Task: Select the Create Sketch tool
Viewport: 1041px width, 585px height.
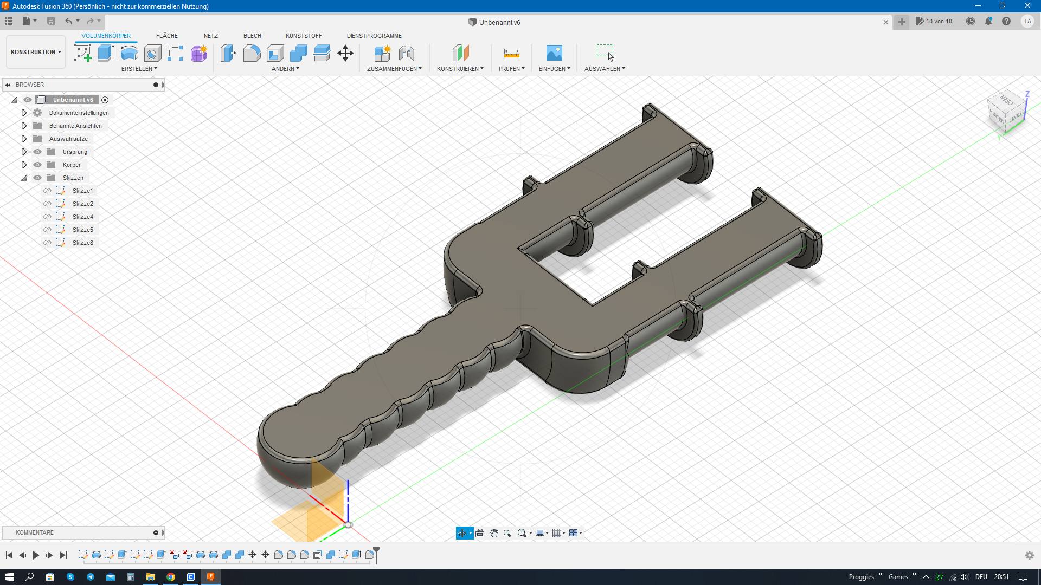Action: coord(82,53)
